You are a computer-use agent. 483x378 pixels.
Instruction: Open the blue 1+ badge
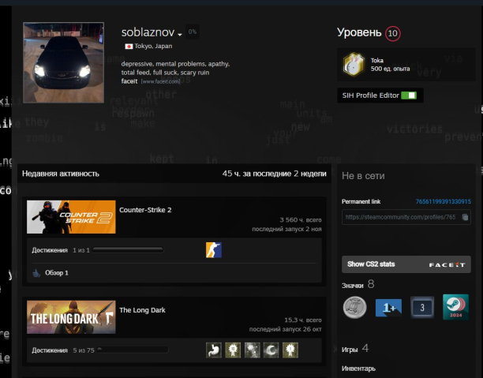(388, 307)
